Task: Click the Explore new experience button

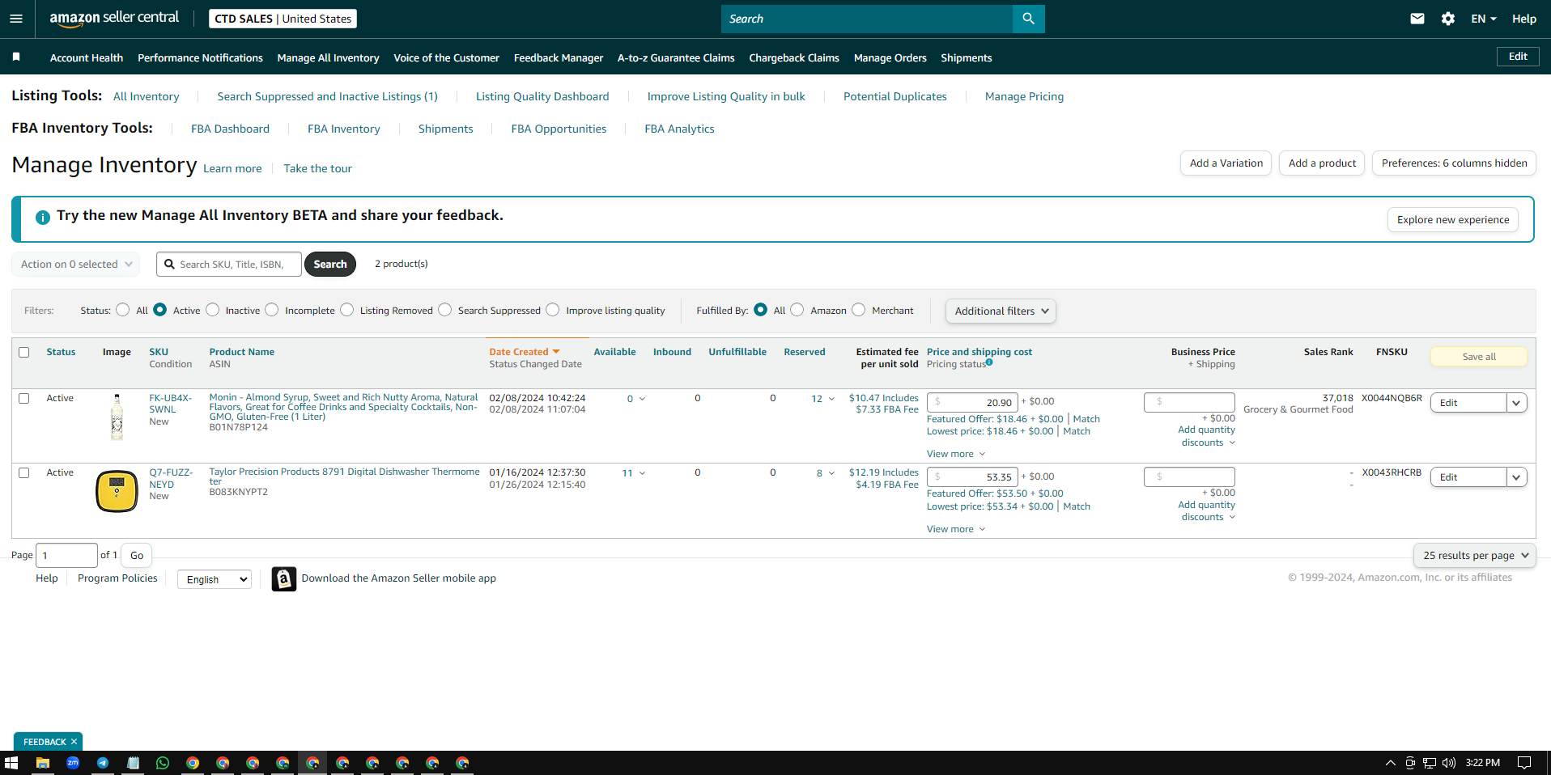Action: 1453,220
